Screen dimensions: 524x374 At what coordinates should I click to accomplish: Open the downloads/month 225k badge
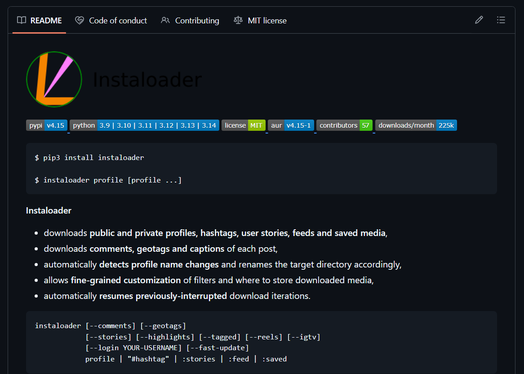(x=416, y=125)
